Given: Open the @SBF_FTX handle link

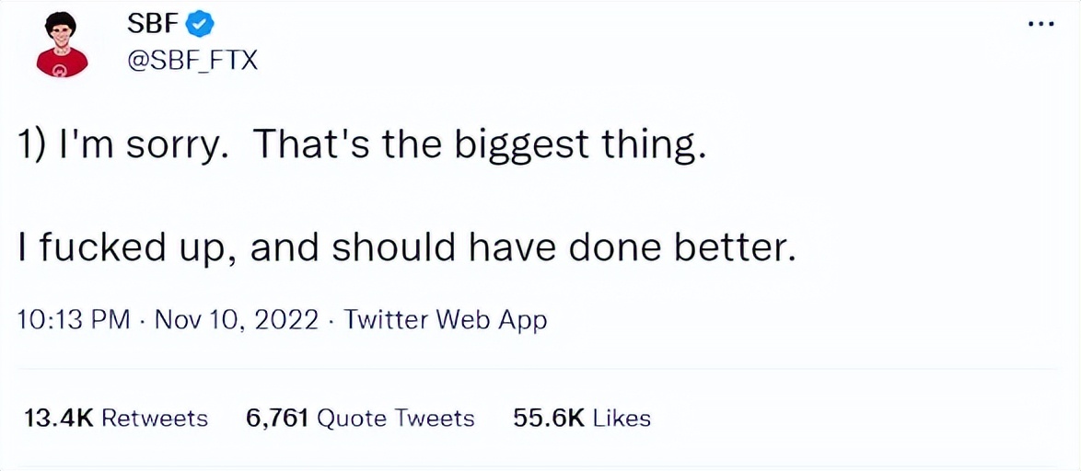Looking at the screenshot, I should (191, 61).
